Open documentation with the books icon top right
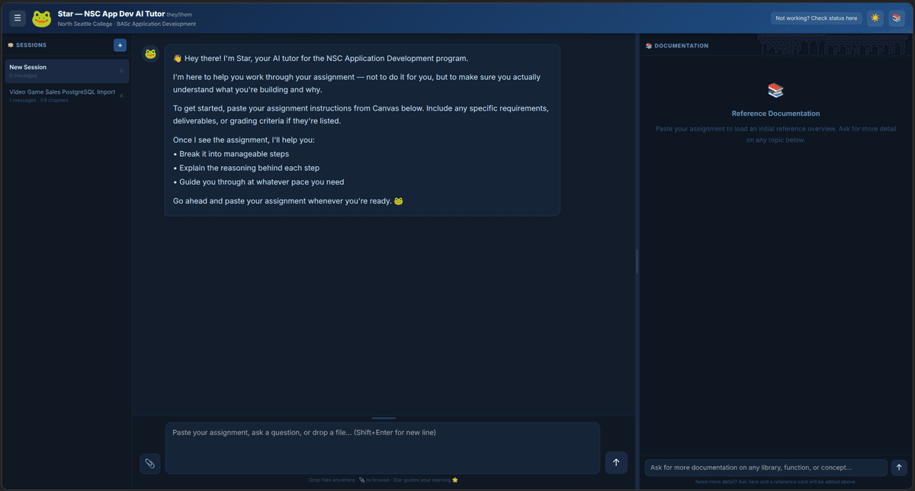 pos(896,18)
